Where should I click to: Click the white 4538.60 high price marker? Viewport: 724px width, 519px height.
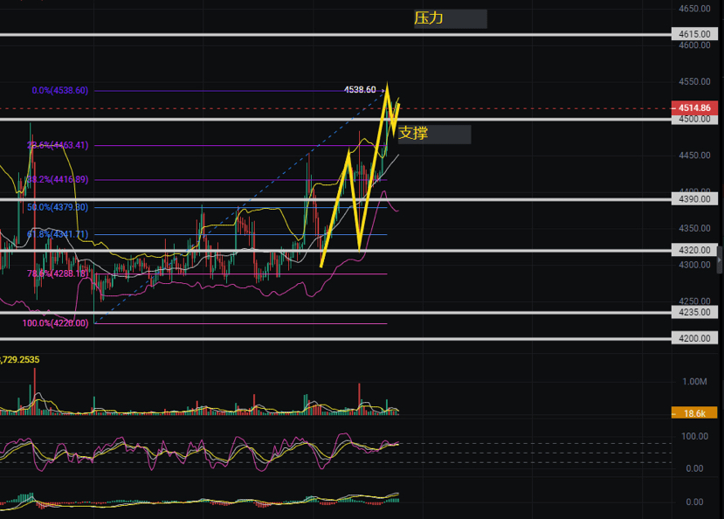pos(360,90)
